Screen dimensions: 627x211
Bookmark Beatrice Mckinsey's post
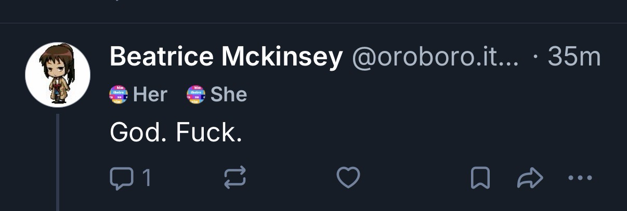[x=480, y=179]
